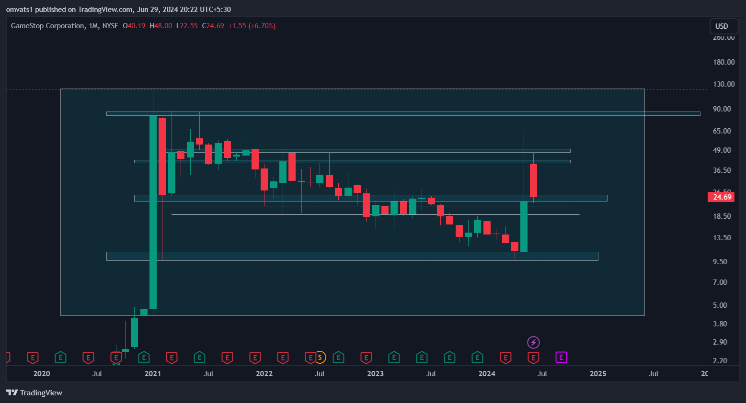The width and height of the screenshot is (746, 403).
Task: Click the 1M interval label
Action: (93, 26)
